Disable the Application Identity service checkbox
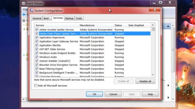 click(x=37, y=45)
